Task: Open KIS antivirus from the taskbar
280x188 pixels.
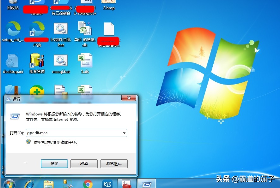Action: (107, 183)
